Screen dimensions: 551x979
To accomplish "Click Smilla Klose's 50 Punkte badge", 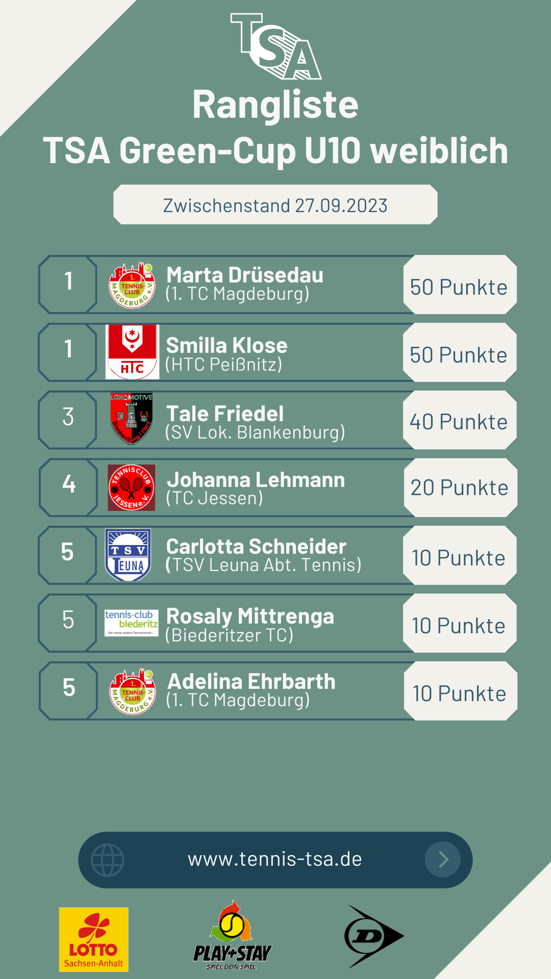I will coord(459,355).
